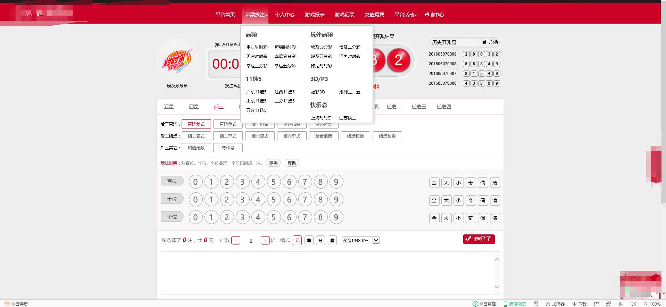
Task: Open 历史开奖号 tab
Action: (x=444, y=42)
